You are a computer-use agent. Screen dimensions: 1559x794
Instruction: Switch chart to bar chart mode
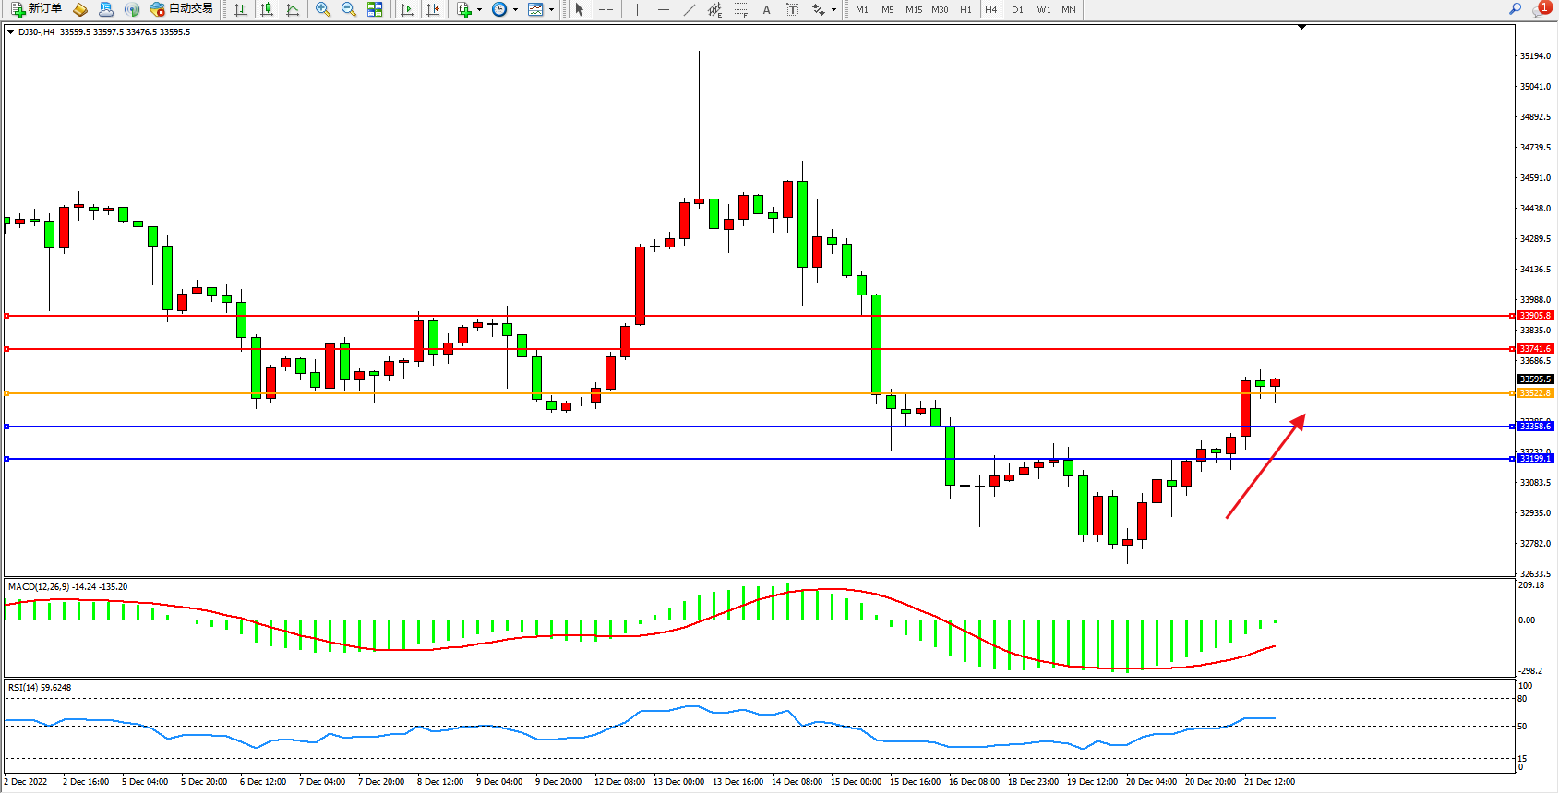point(241,9)
